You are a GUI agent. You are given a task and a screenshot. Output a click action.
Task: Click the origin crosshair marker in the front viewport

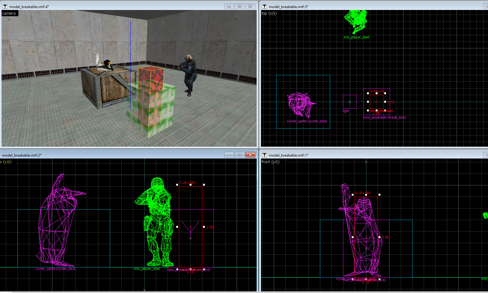[366, 162]
